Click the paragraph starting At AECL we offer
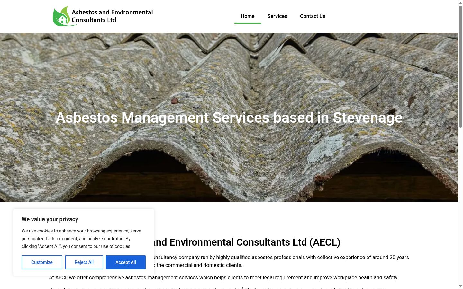The width and height of the screenshot is (463, 289). point(223,277)
